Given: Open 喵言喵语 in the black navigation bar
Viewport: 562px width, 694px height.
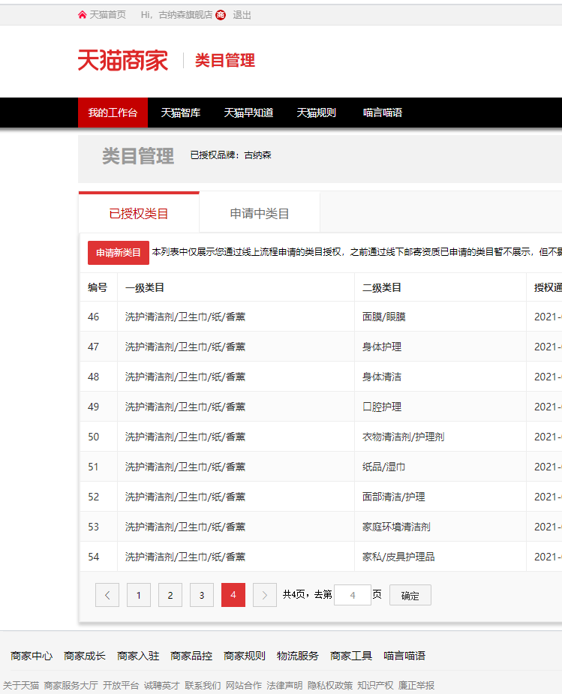Looking at the screenshot, I should [x=383, y=113].
